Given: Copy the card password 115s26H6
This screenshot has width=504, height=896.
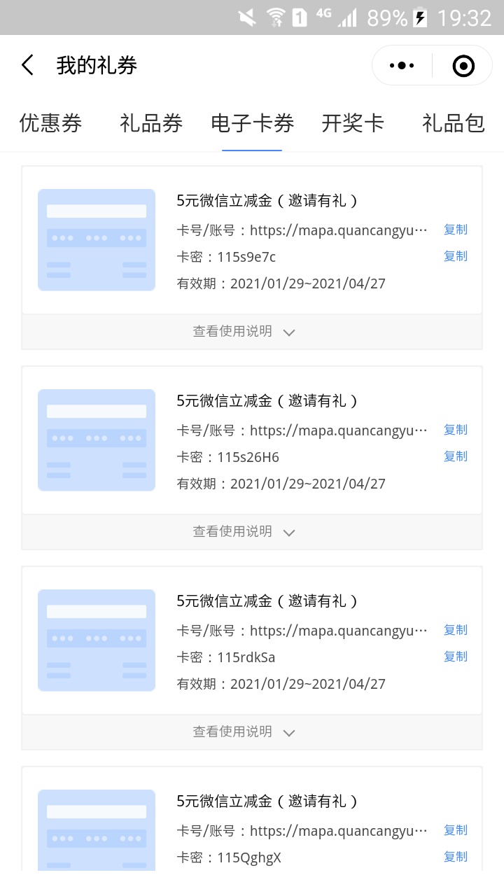Looking at the screenshot, I should click(456, 456).
